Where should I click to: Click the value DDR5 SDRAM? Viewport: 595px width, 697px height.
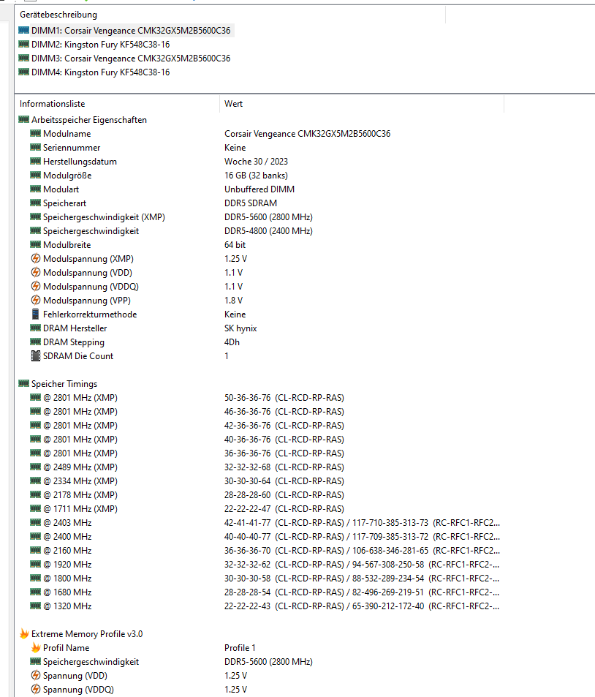[x=251, y=203]
